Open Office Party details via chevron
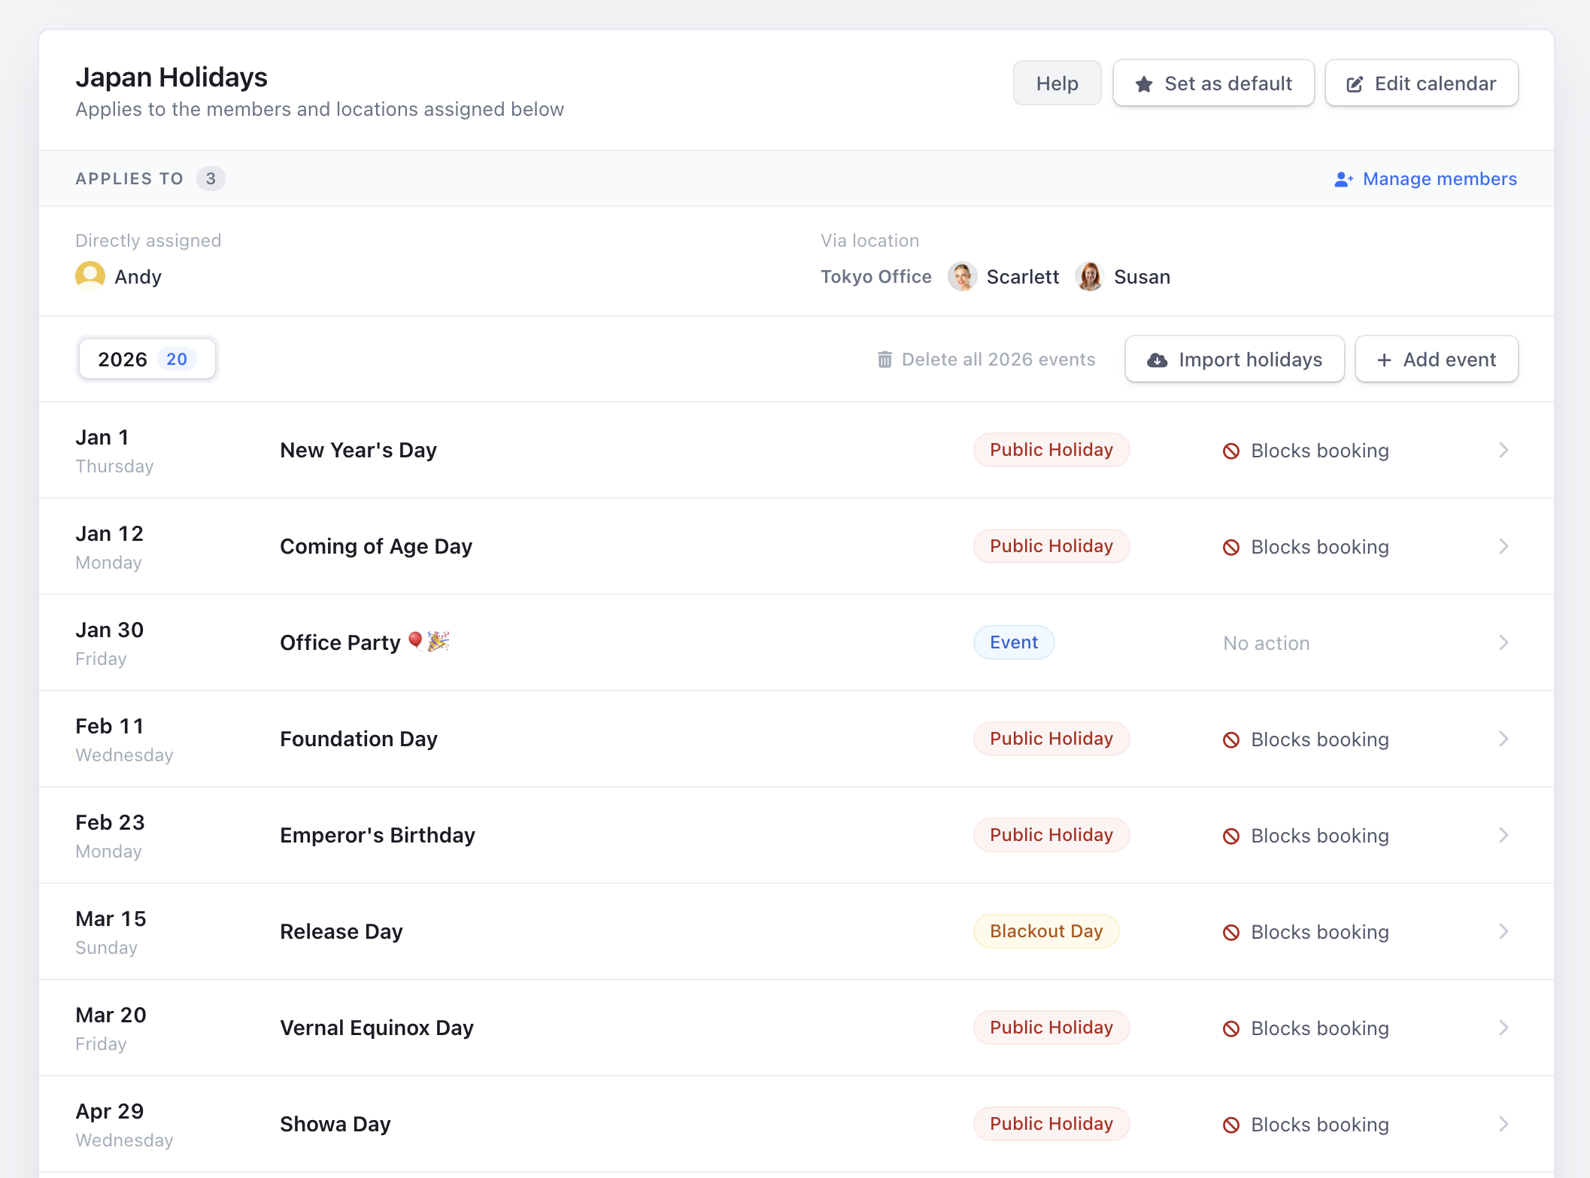This screenshot has height=1178, width=1590. click(x=1504, y=642)
